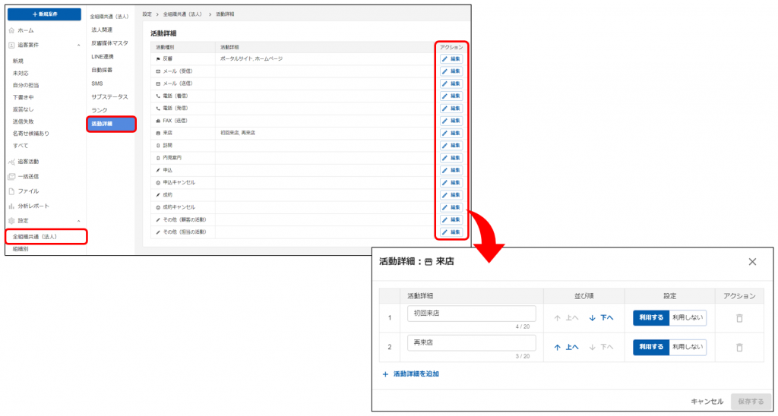Open the ホーム page
Image resolution: width=778 pixels, height=416 pixels.
coord(25,30)
